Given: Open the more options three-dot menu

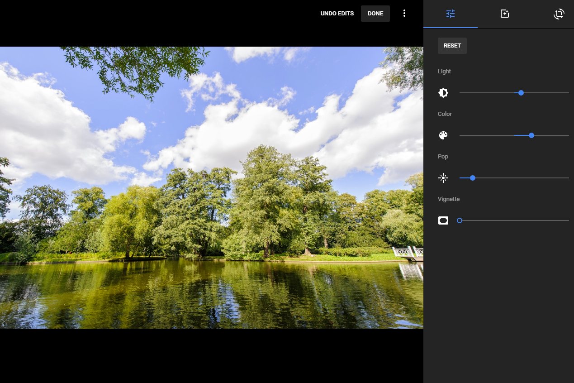Looking at the screenshot, I should pyautogui.click(x=404, y=13).
